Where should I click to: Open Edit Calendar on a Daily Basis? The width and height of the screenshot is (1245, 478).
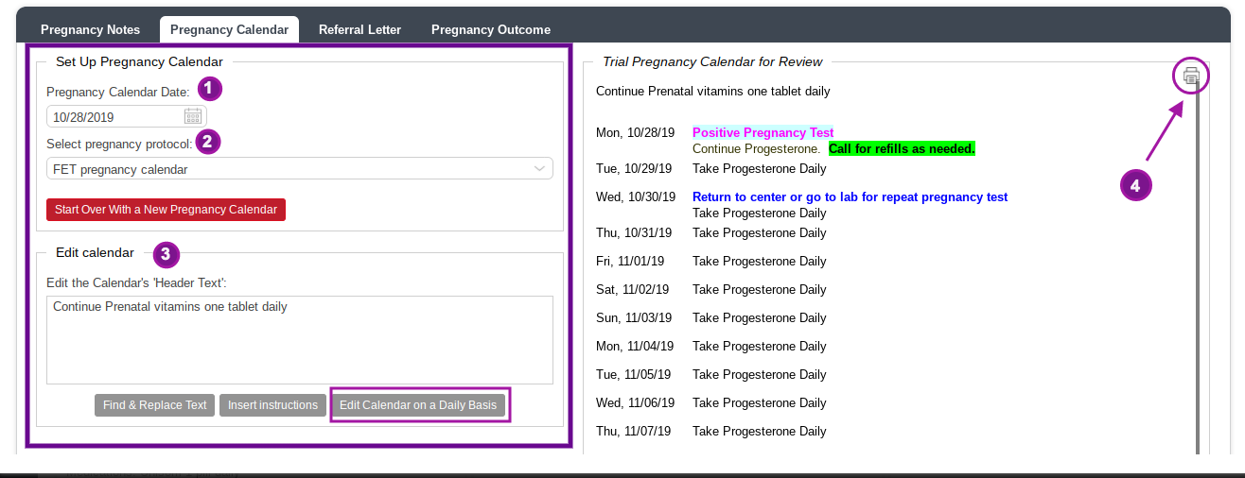418,405
